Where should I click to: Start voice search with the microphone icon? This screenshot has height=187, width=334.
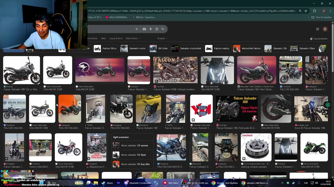tap(151, 29)
